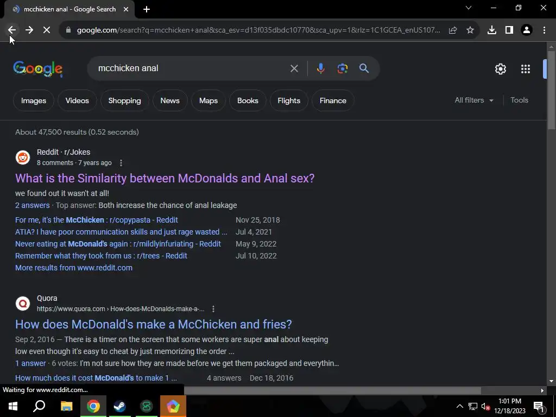Screen dimensions: 556x417
Task: Open Chrome downloads
Action: (x=492, y=30)
